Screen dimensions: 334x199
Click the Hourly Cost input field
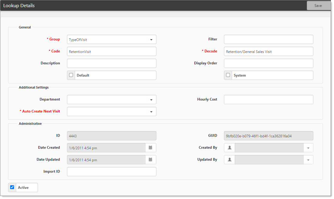pyautogui.click(x=268, y=100)
